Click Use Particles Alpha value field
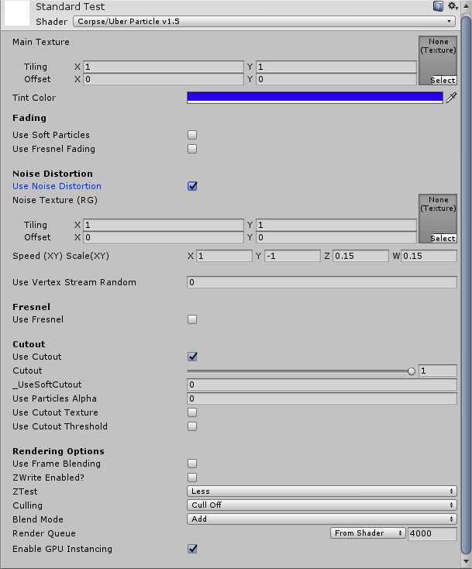 point(322,398)
